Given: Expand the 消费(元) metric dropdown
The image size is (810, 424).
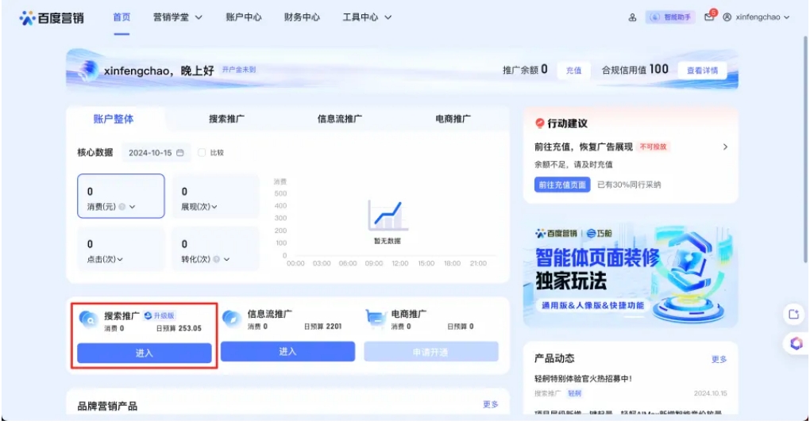Looking at the screenshot, I should 133,207.
